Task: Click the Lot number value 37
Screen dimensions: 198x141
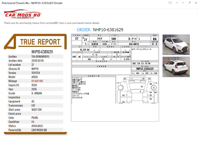Action: 33,65
